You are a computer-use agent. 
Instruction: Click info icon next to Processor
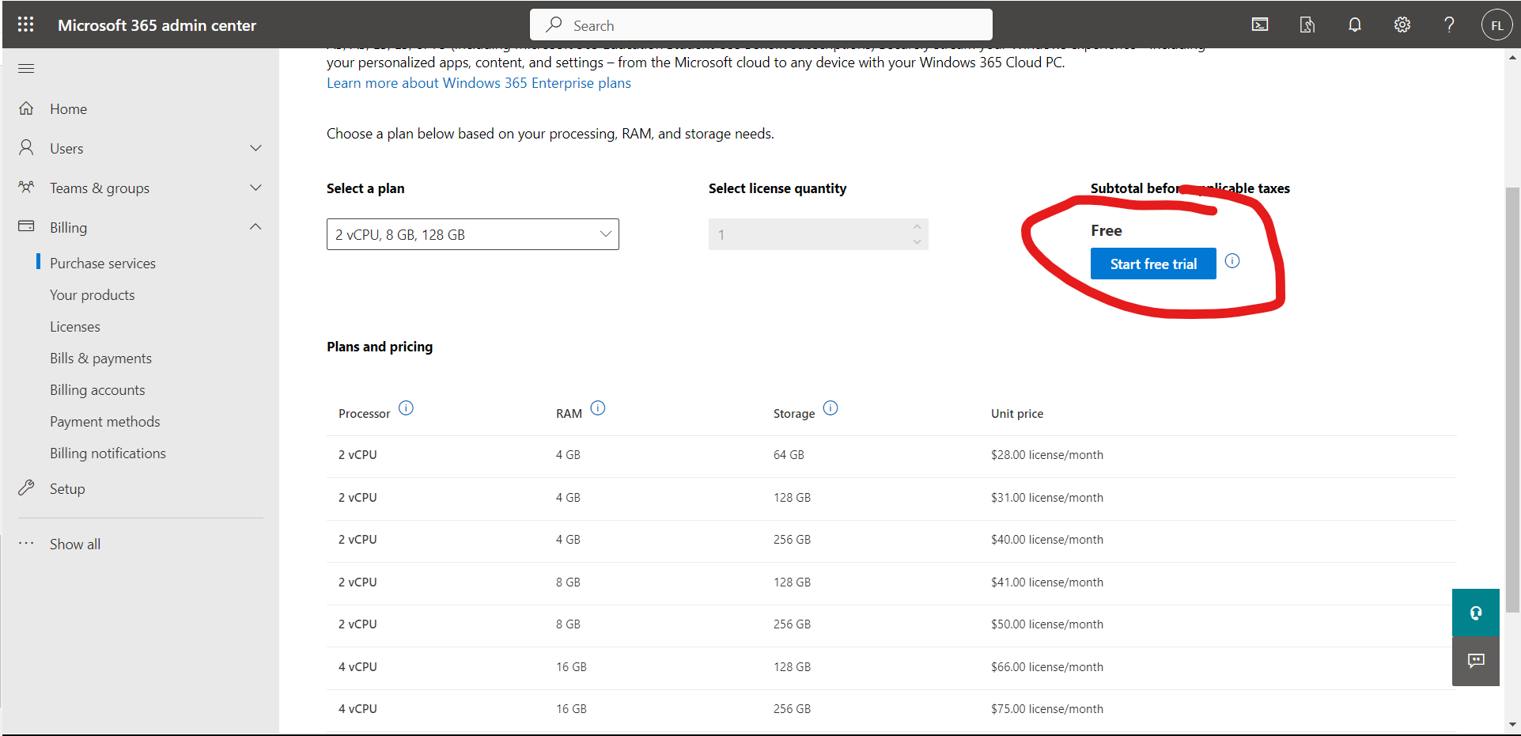[x=406, y=408]
